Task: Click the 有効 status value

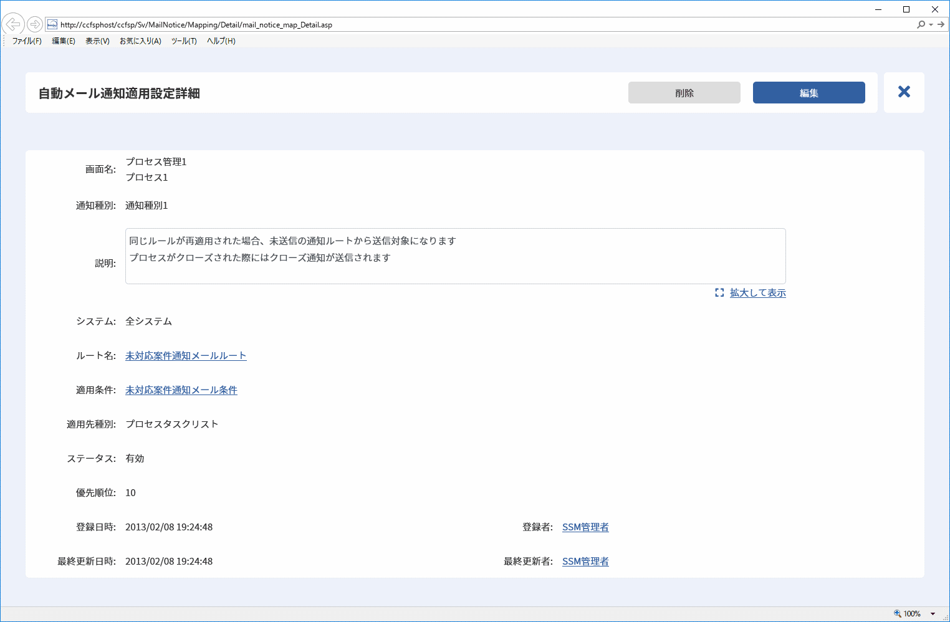Action: pos(135,459)
